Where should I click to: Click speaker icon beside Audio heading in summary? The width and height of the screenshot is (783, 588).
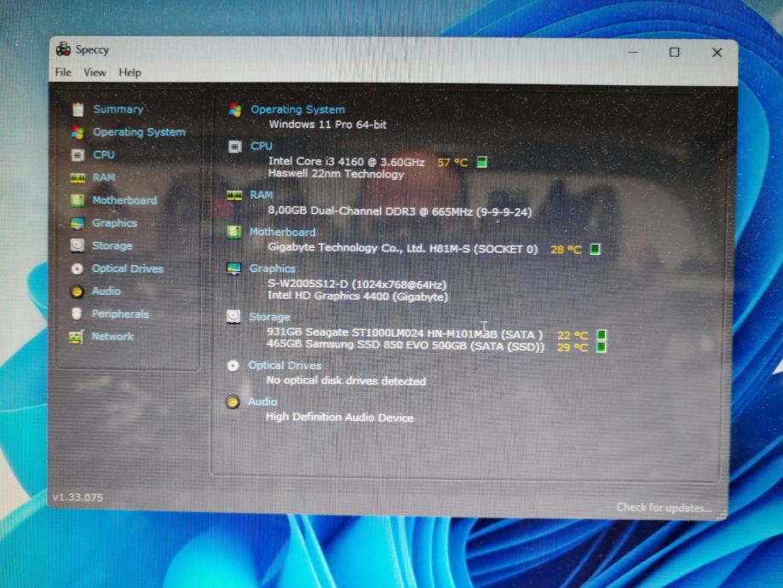point(233,401)
